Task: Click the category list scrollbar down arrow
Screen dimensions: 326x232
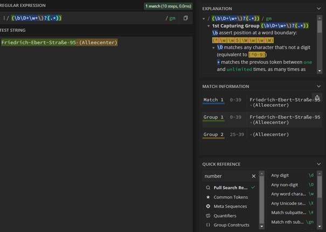Action: 262,227
